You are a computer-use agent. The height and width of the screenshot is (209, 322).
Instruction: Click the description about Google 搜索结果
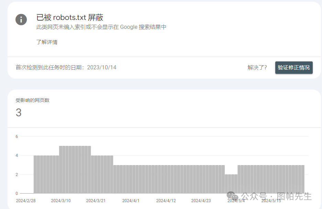[x=101, y=27]
